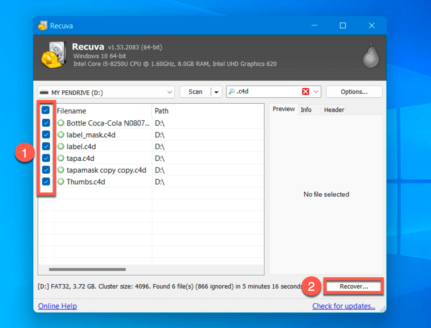
Task: Open the Online Help link
Action: [57, 306]
